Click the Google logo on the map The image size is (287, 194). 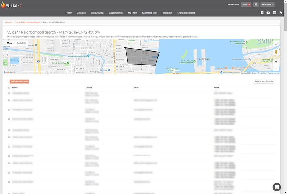pyautogui.click(x=8, y=72)
